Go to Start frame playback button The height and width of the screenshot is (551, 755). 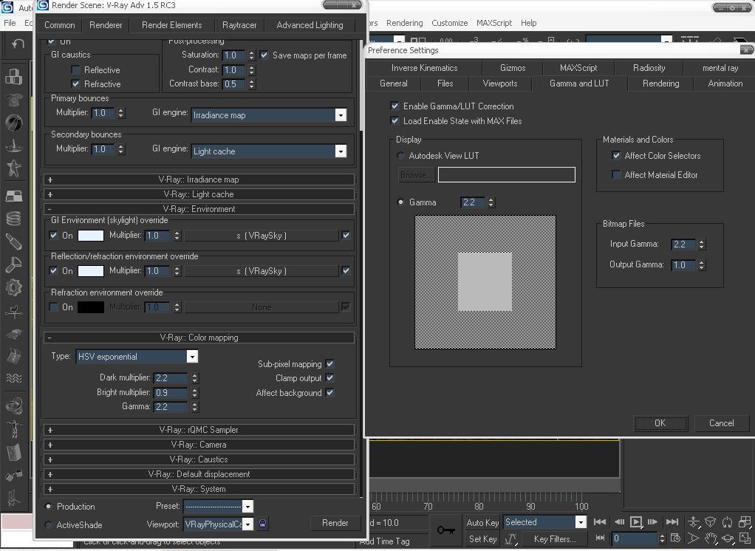[x=599, y=521]
